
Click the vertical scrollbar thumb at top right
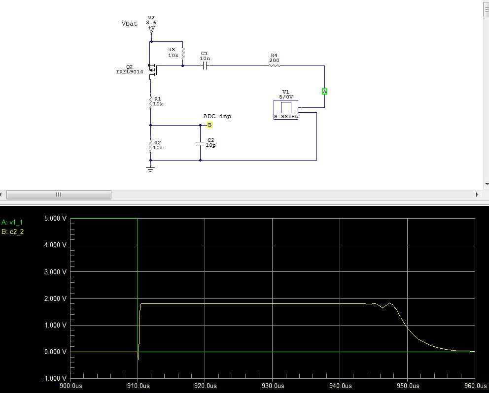(x=486, y=10)
